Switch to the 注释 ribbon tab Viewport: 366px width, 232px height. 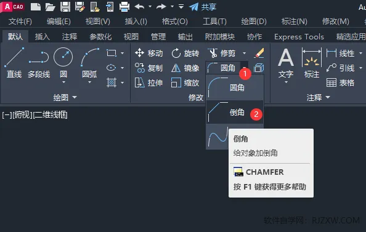pyautogui.click(x=70, y=36)
